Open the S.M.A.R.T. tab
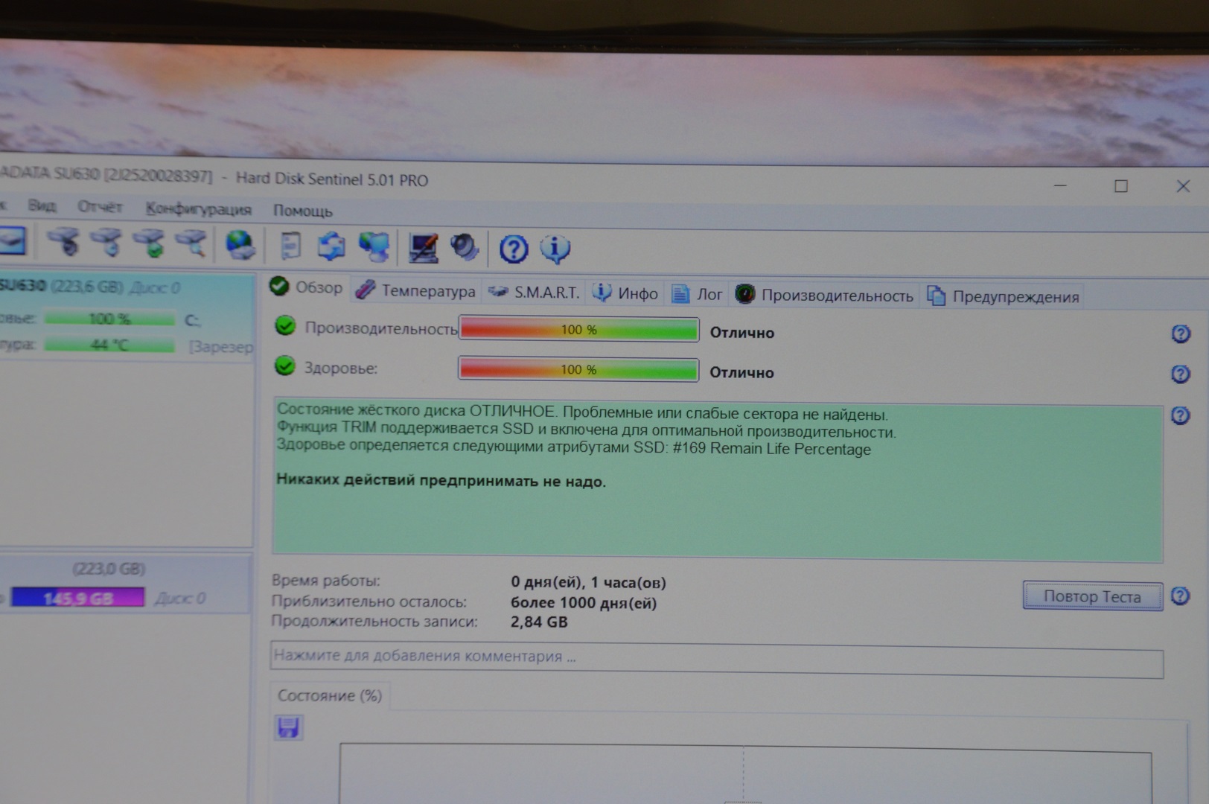Screen dimensions: 1209x804 pyautogui.click(x=535, y=293)
